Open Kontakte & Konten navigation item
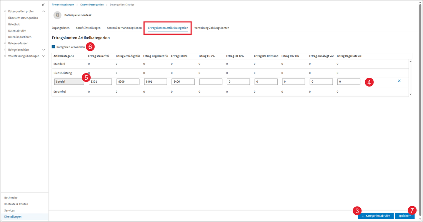 (16, 204)
